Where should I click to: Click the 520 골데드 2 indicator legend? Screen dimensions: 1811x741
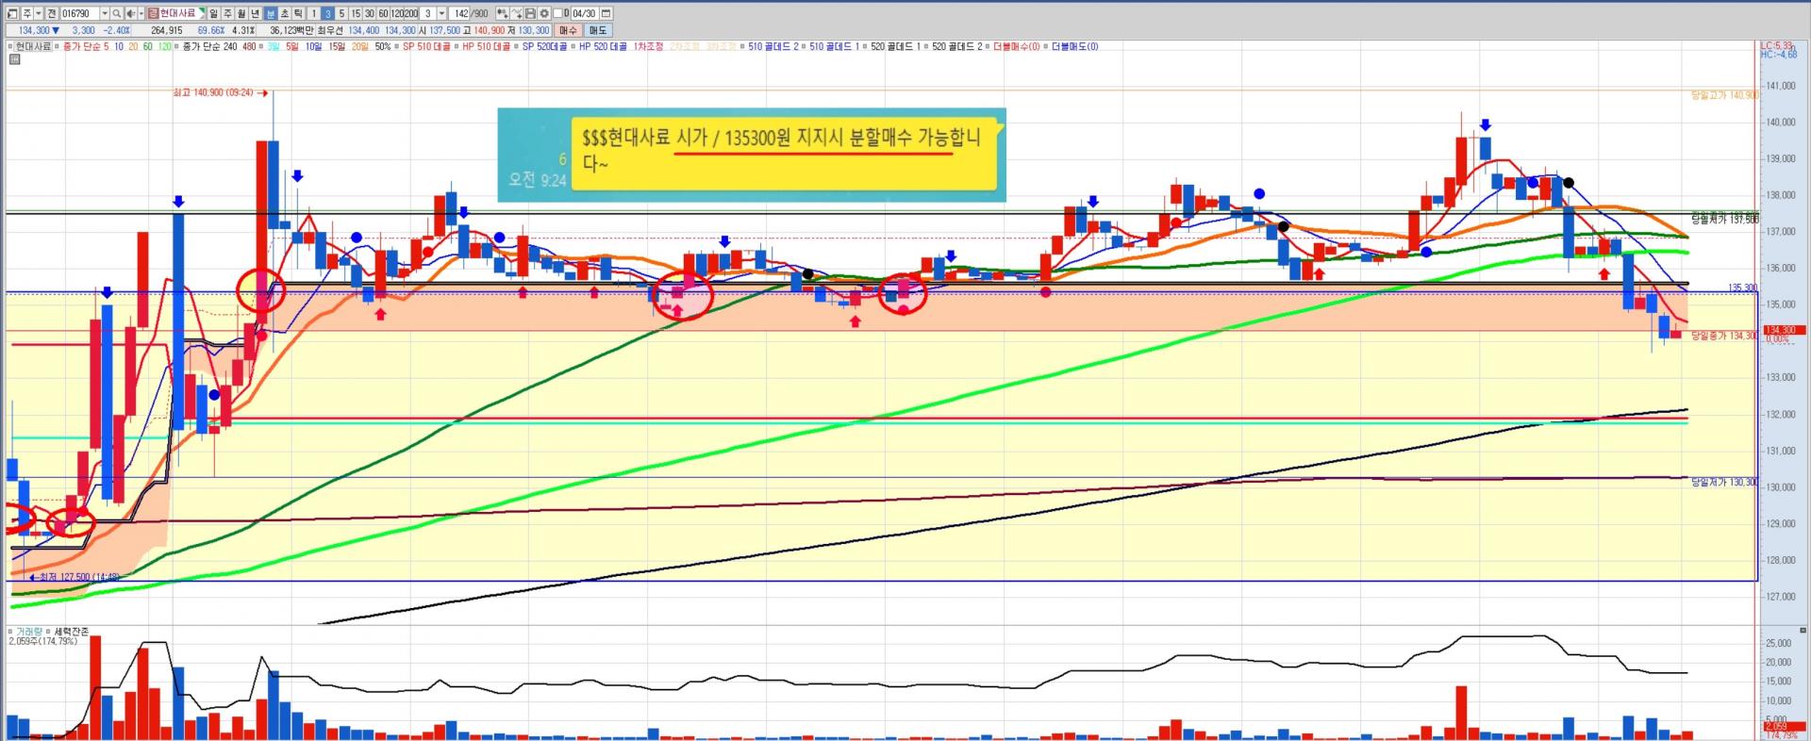click(x=955, y=46)
